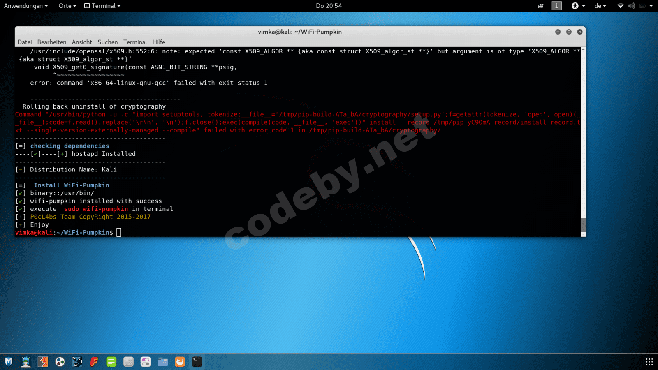Launch BeEF from the dock
The height and width of the screenshot is (370, 658).
(x=77, y=362)
